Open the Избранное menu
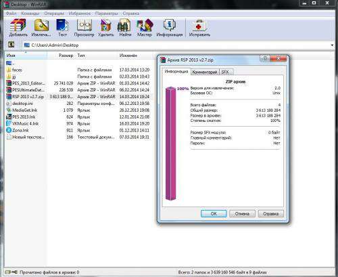This screenshot has width=338, height=277. pyautogui.click(x=79, y=14)
